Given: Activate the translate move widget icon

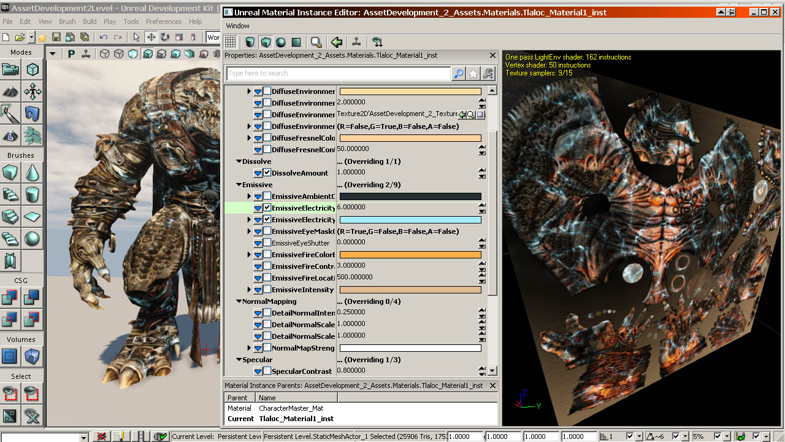Looking at the screenshot, I should (151, 37).
